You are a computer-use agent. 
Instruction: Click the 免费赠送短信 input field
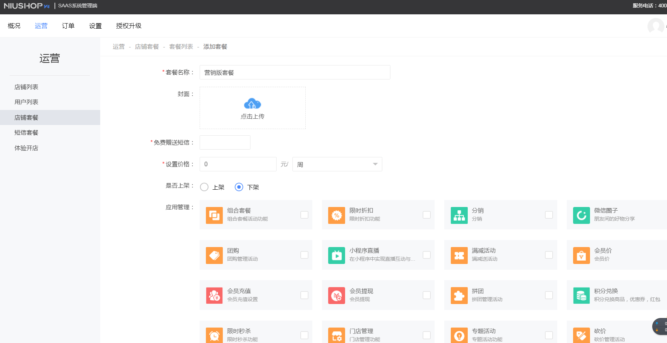(225, 142)
